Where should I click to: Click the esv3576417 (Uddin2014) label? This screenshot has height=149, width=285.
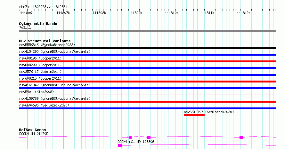[x=40, y=72]
